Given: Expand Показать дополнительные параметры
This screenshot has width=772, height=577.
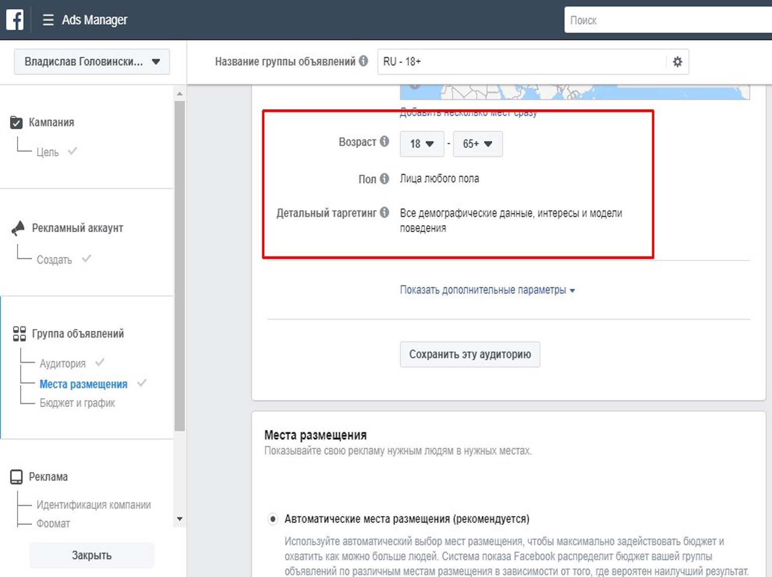Looking at the screenshot, I should [x=487, y=290].
